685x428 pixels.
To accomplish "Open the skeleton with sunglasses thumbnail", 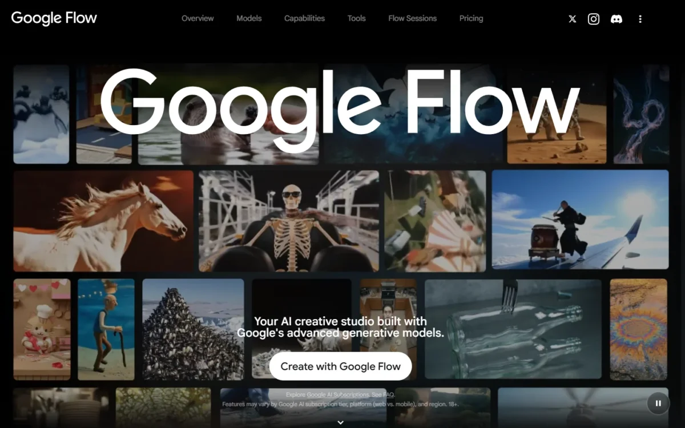I will click(x=289, y=221).
